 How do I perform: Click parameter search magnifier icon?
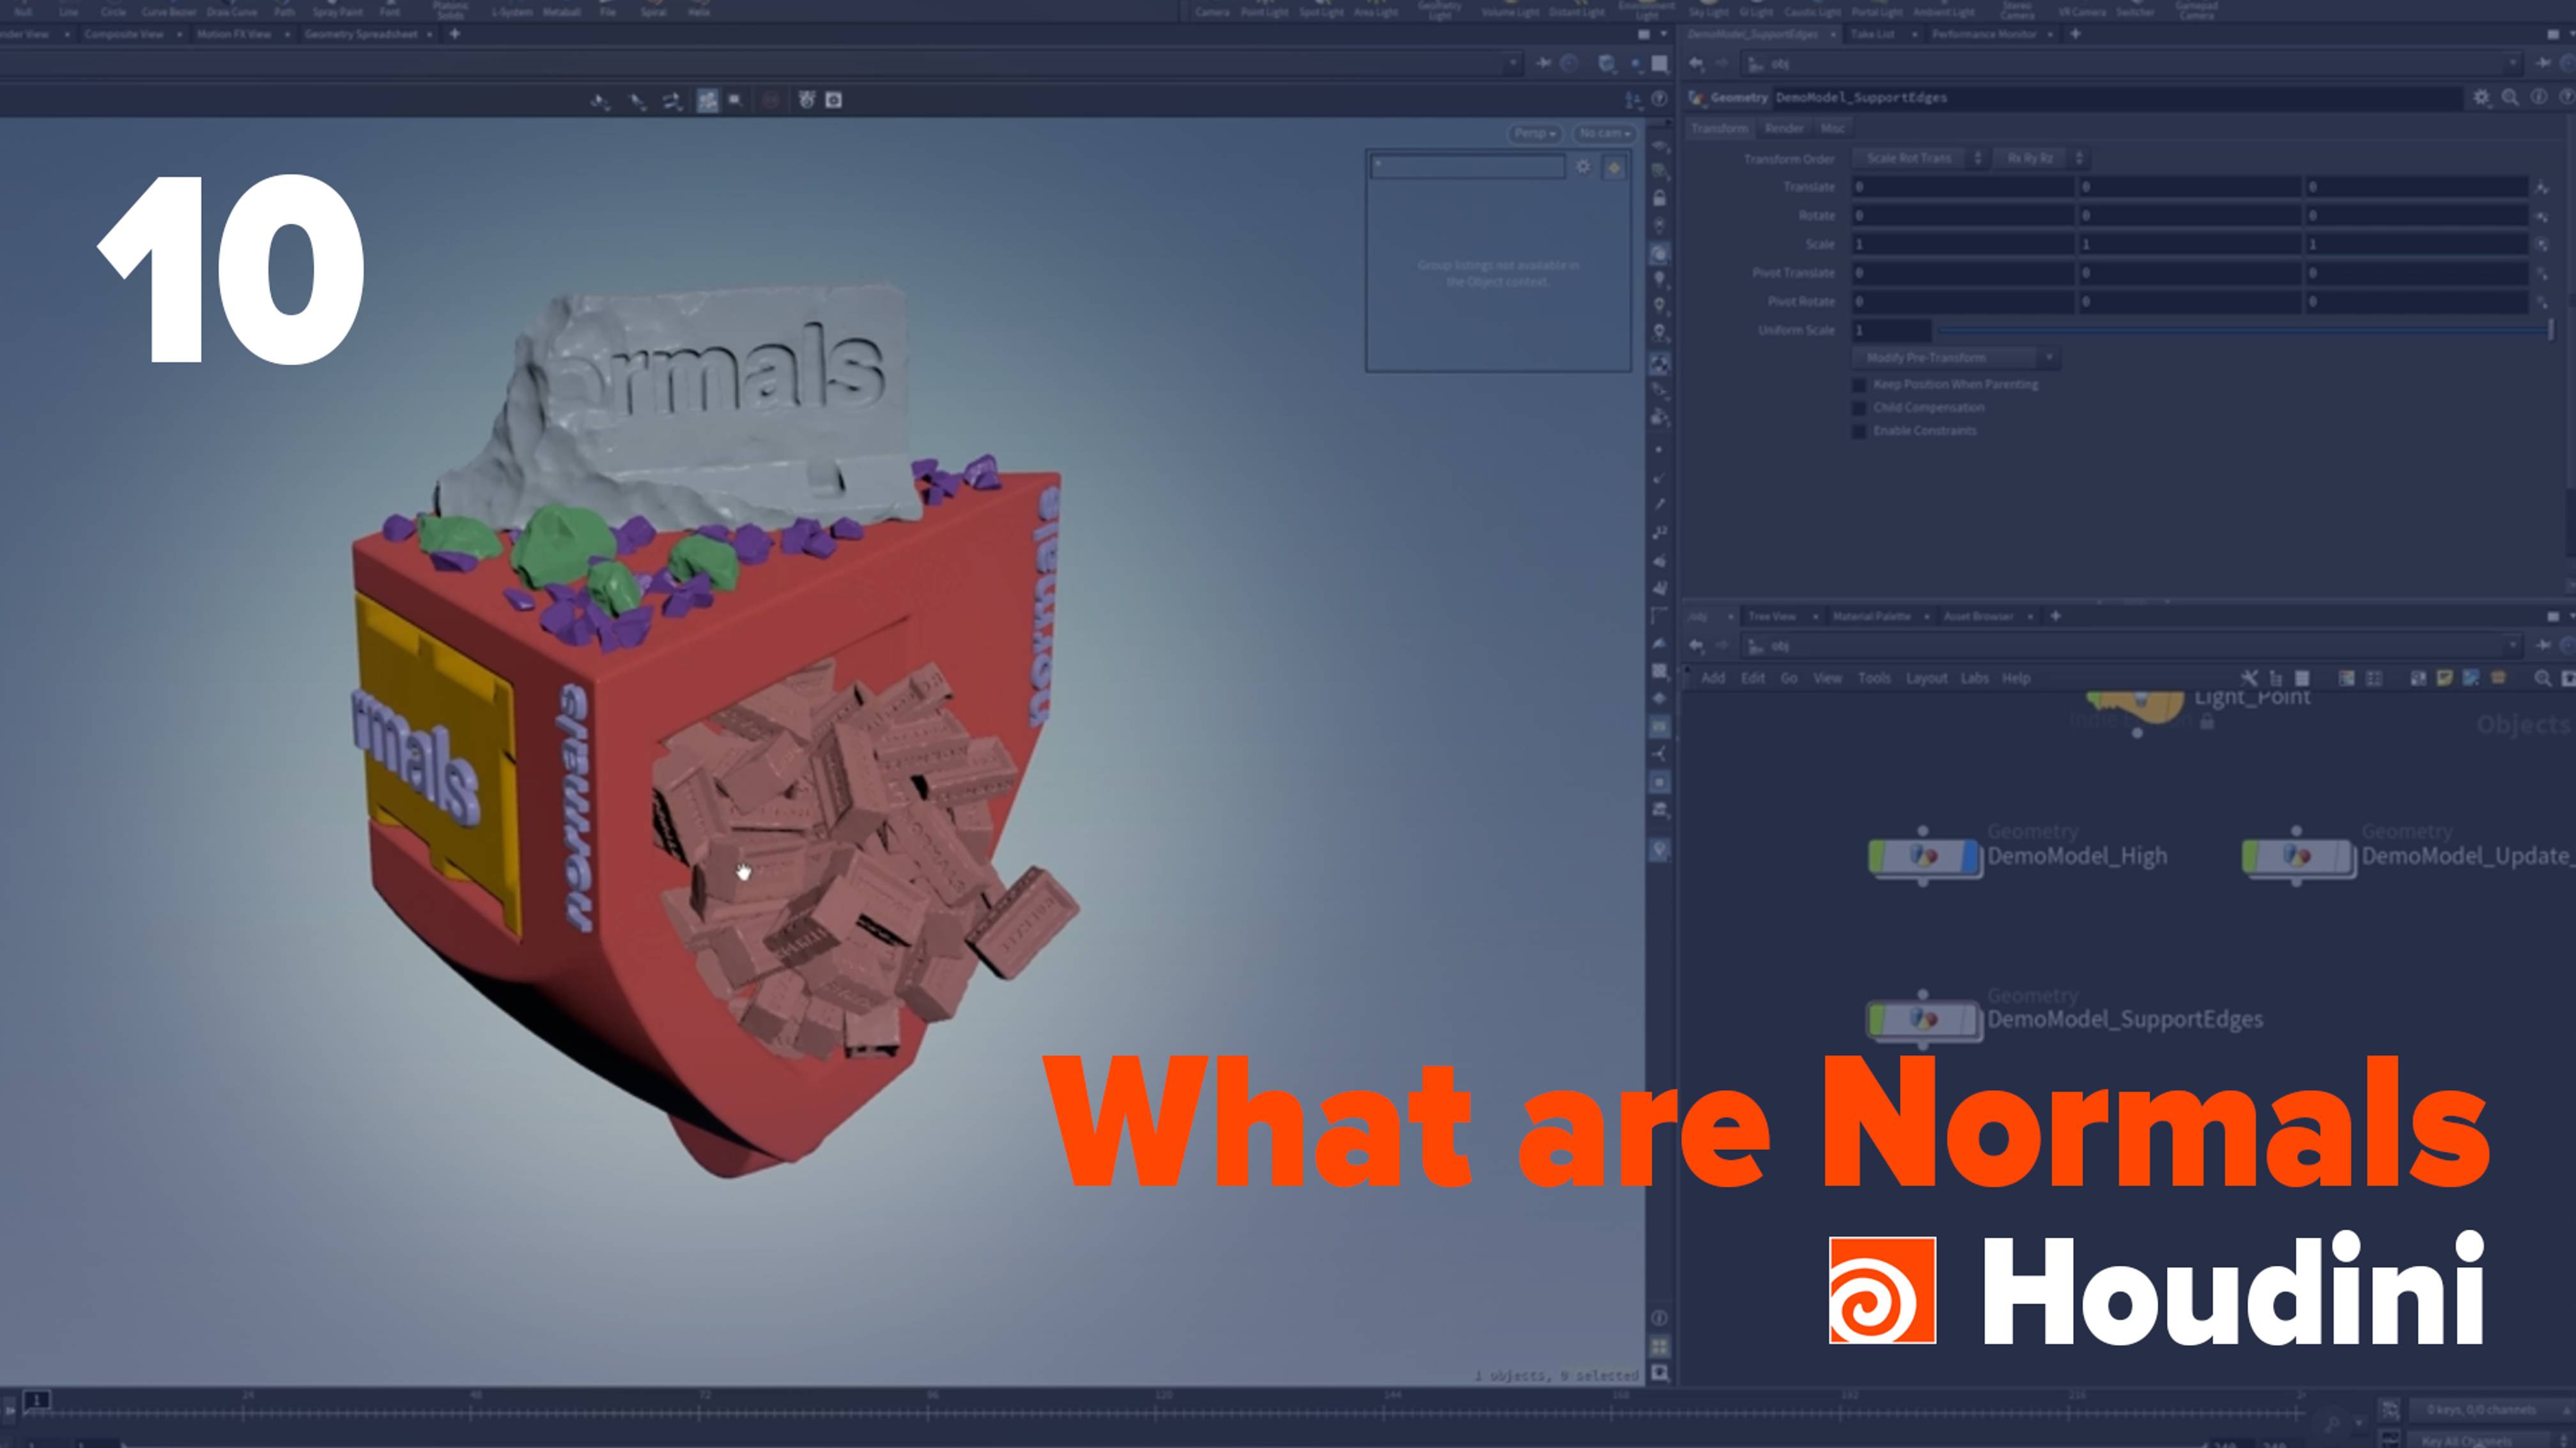coord(2510,97)
